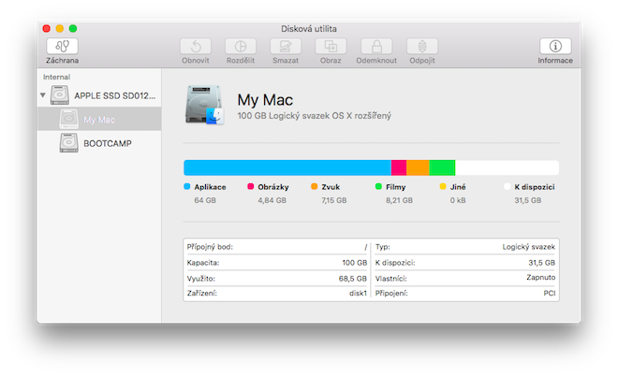This screenshot has width=618, height=376.
Task: Select the My Mac volume in sidebar
Action: click(99, 119)
